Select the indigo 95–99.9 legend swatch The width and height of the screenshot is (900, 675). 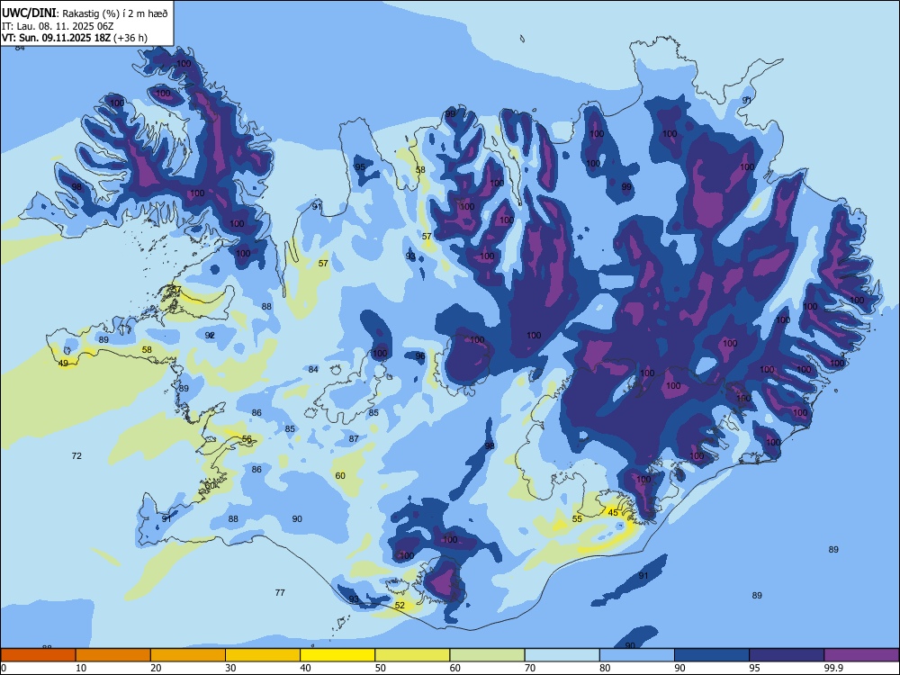pyautogui.click(x=787, y=655)
